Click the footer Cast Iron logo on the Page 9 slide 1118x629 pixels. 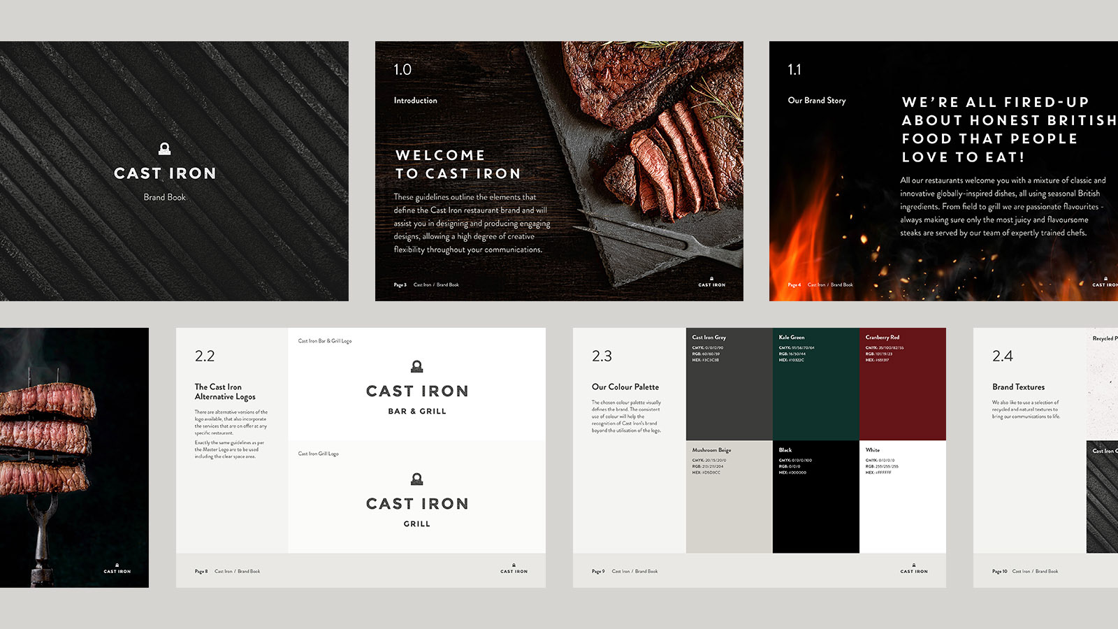[914, 569]
